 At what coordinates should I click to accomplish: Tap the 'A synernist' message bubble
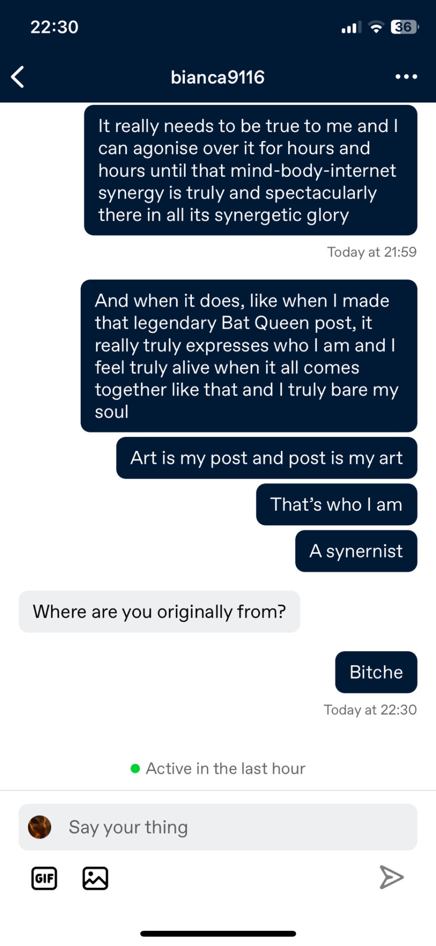356,551
